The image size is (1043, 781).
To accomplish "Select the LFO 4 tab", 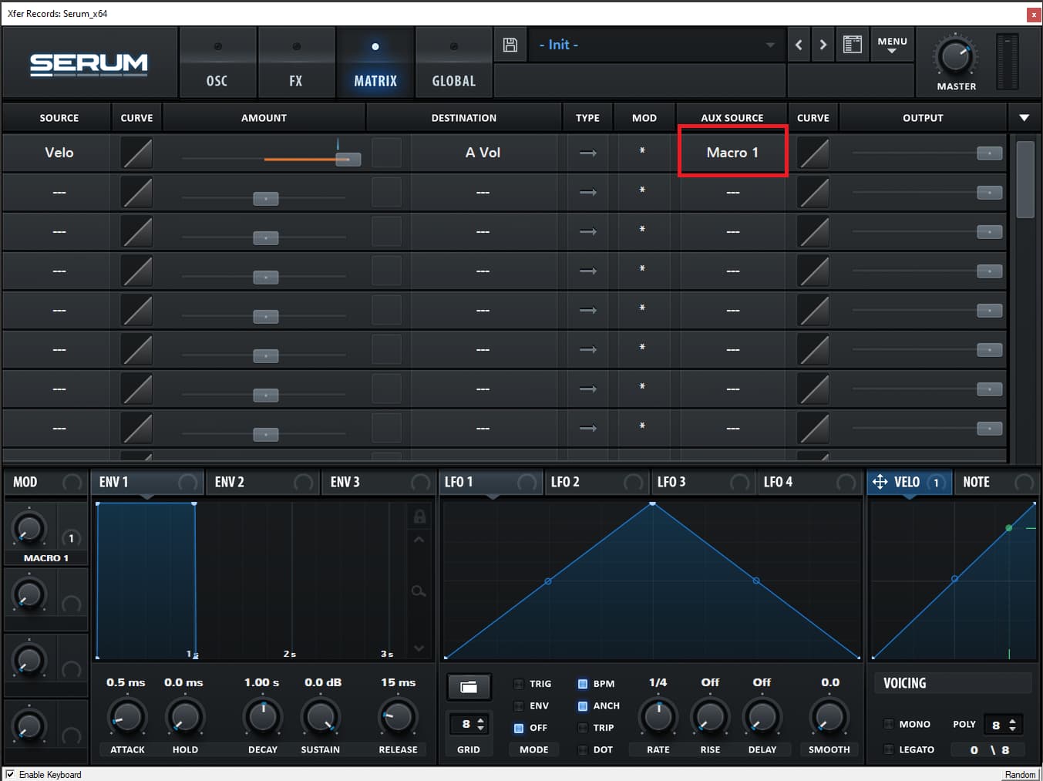I will point(809,482).
